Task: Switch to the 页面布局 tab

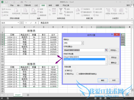Action: 27,5
